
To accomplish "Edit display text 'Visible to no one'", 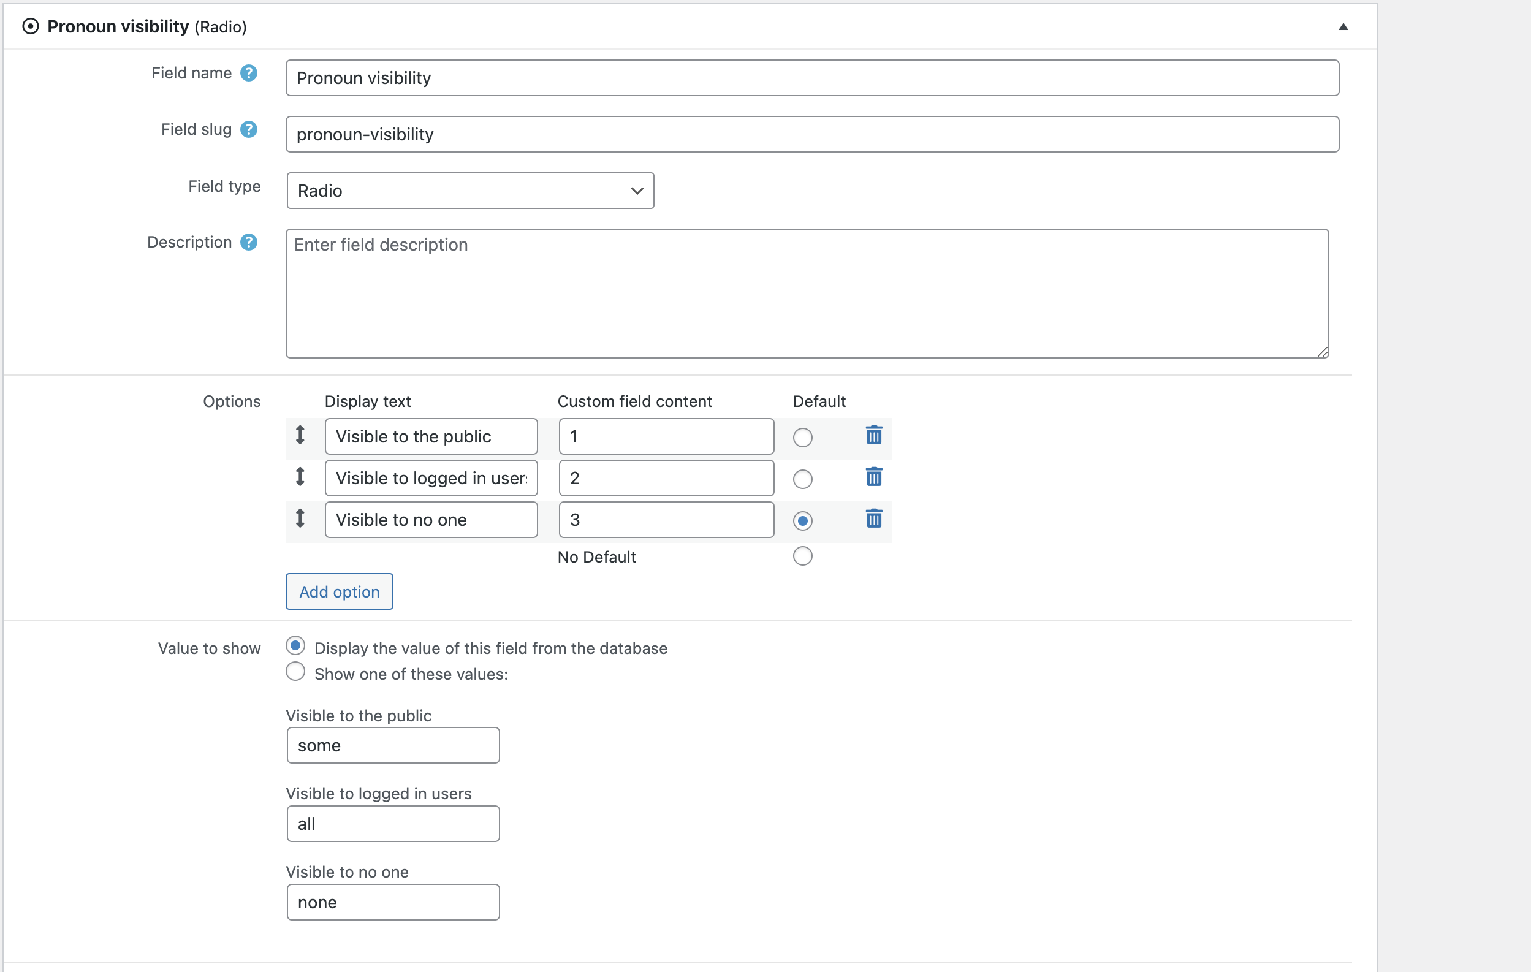I will point(431,520).
